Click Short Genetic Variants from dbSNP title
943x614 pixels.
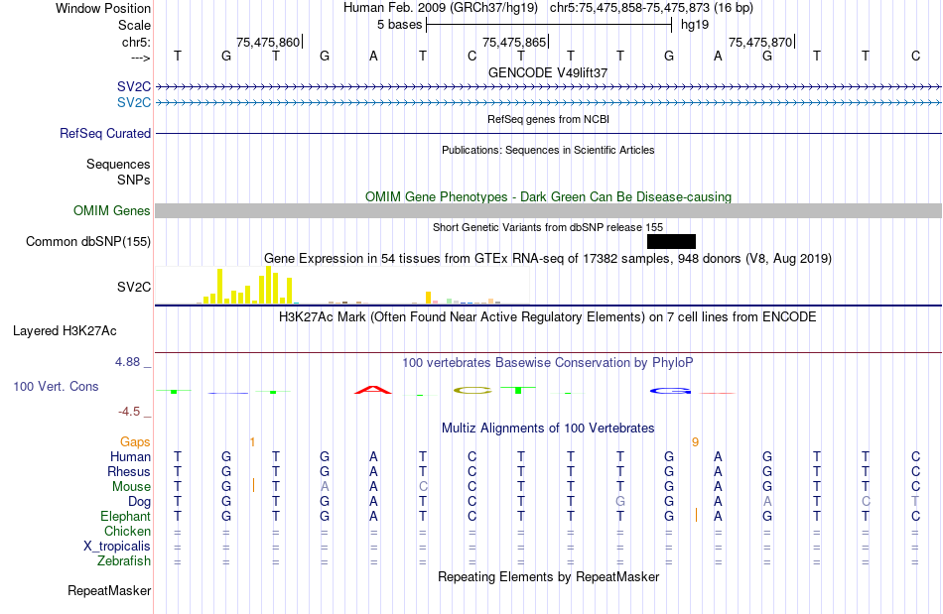[548, 228]
